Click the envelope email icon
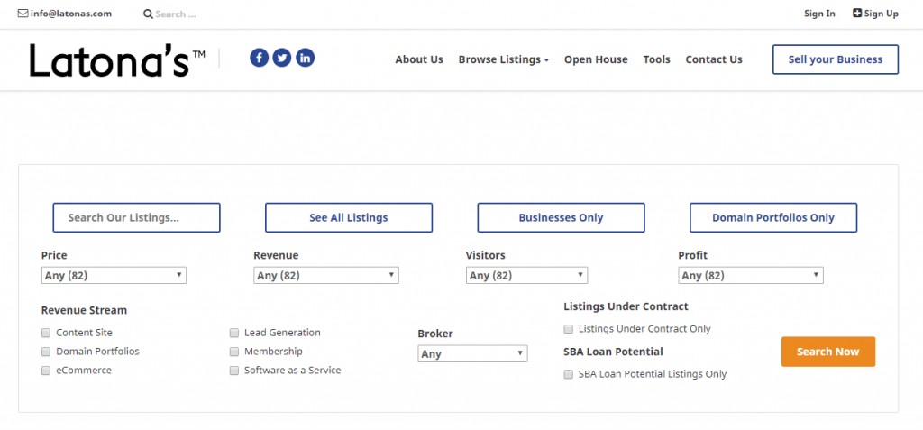Image resolution: width=923 pixels, height=430 pixels. [x=23, y=13]
